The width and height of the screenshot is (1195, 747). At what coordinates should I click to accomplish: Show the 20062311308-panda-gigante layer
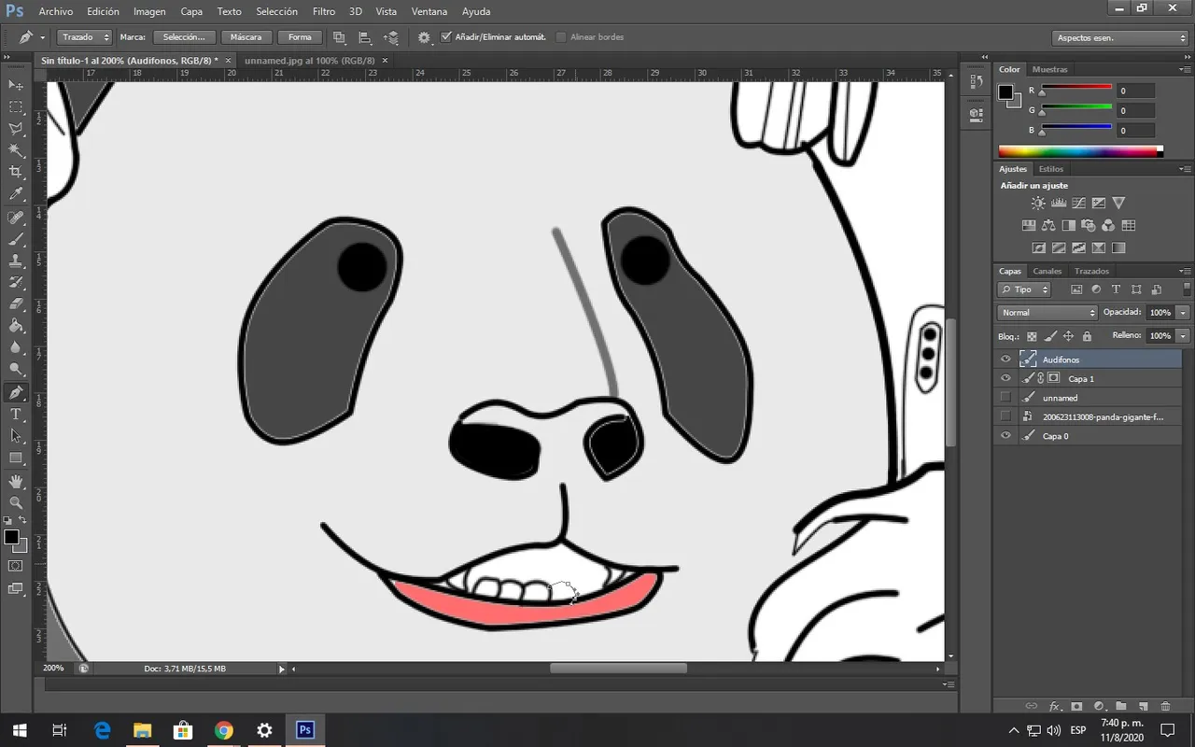[1005, 416]
